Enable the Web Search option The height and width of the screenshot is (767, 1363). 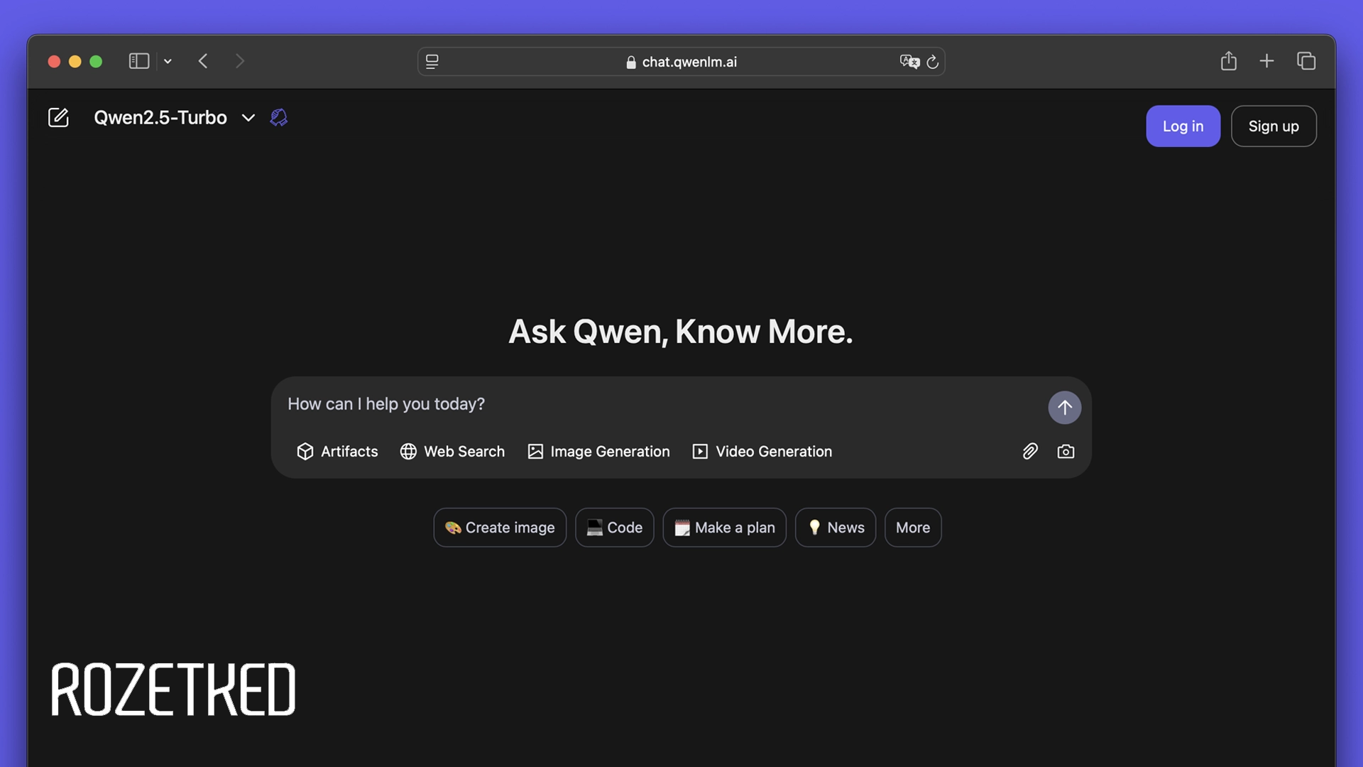(452, 452)
